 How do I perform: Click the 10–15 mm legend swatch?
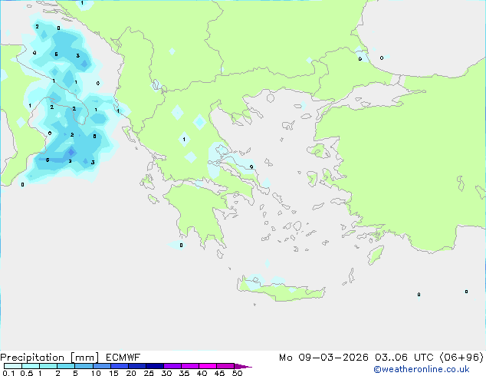(x=101, y=366)
